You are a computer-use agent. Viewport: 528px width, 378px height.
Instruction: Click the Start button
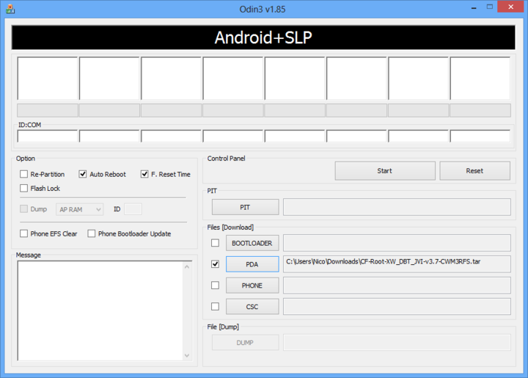(x=385, y=171)
